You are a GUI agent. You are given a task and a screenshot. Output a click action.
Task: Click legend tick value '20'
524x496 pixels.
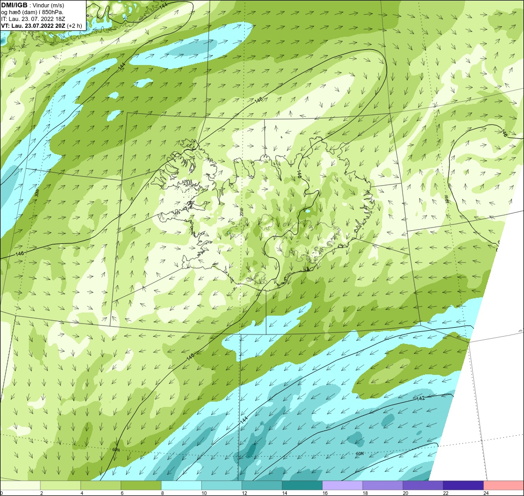point(406,493)
